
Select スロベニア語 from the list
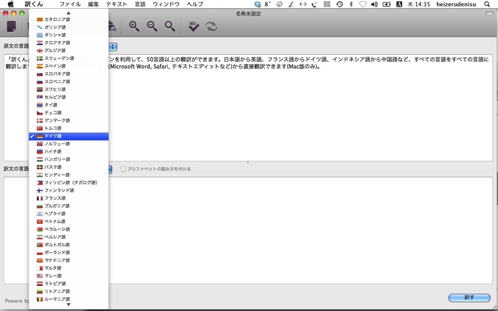coord(68,81)
